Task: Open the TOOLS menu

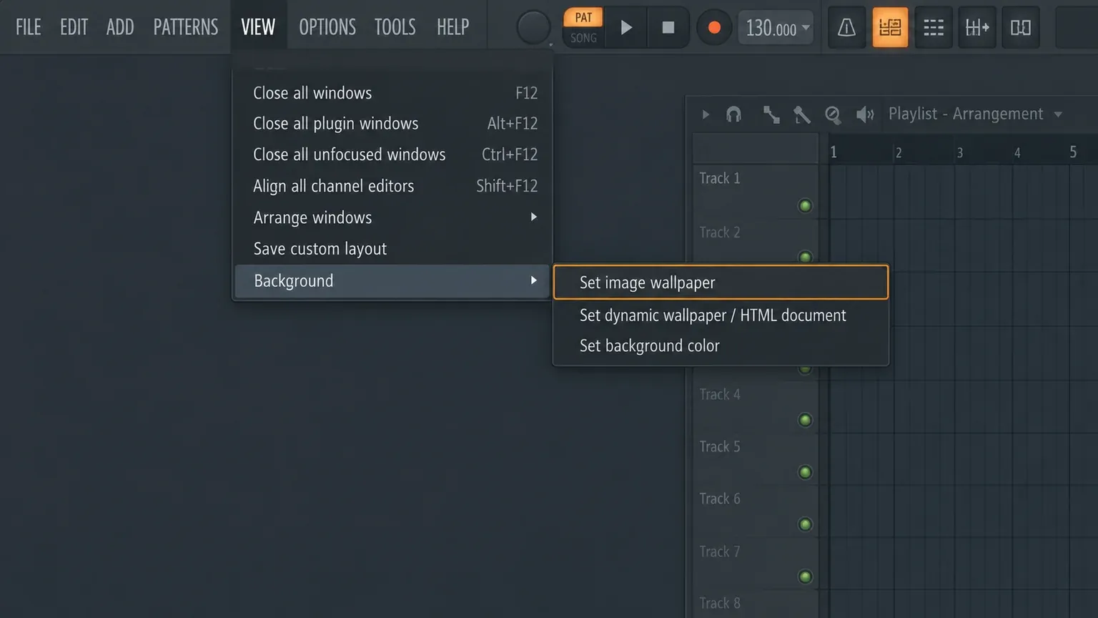Action: tap(395, 27)
